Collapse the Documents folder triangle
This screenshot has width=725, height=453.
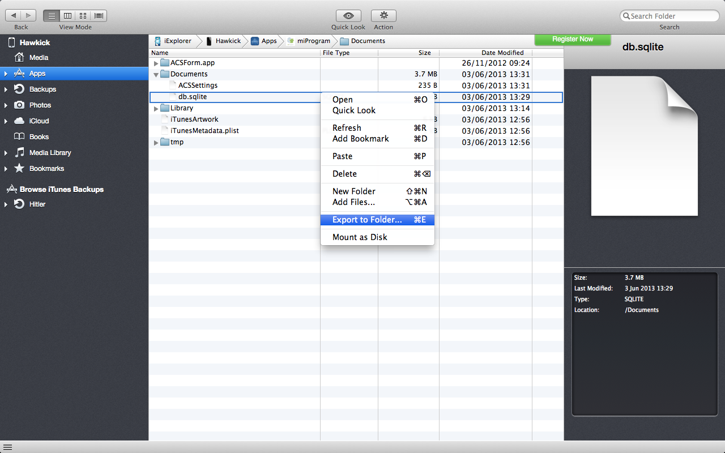pyautogui.click(x=156, y=75)
